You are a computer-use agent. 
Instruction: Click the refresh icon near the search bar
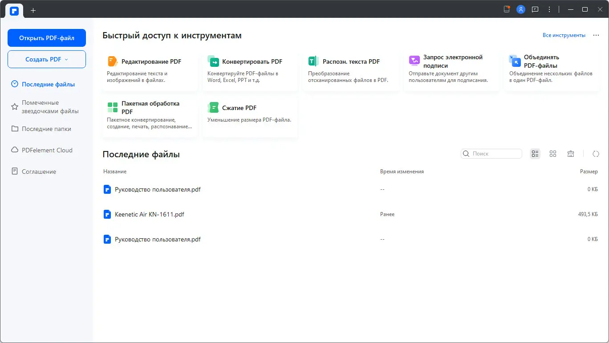tap(596, 154)
